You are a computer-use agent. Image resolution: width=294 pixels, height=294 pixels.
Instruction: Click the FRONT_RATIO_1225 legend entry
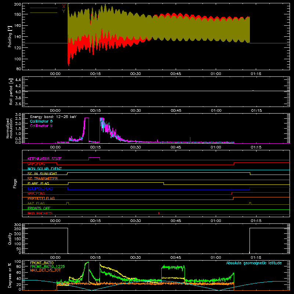47,266
